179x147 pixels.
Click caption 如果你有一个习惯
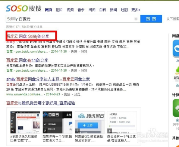[x=57, y=138]
